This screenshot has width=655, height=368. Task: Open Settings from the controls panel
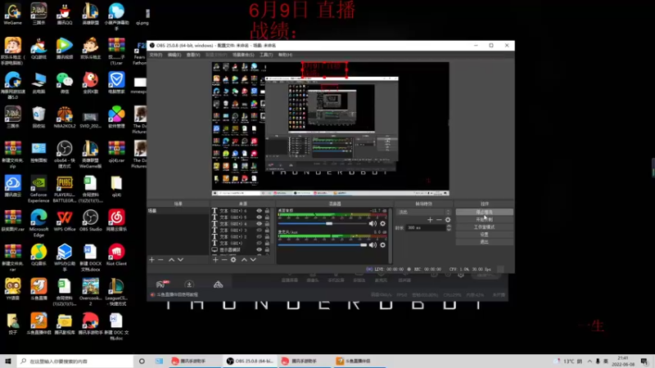pyautogui.click(x=484, y=235)
